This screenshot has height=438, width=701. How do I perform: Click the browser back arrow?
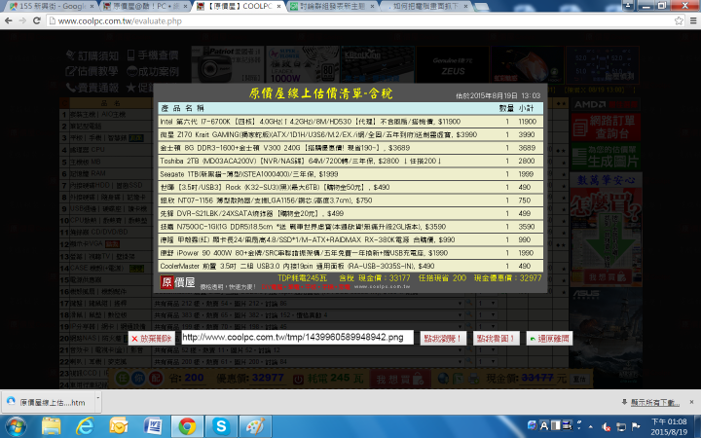coord(8,20)
